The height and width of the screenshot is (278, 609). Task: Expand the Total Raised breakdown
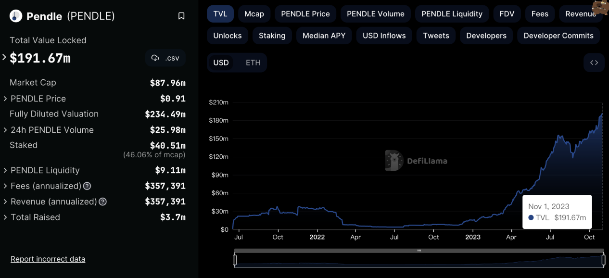[x=4, y=217]
